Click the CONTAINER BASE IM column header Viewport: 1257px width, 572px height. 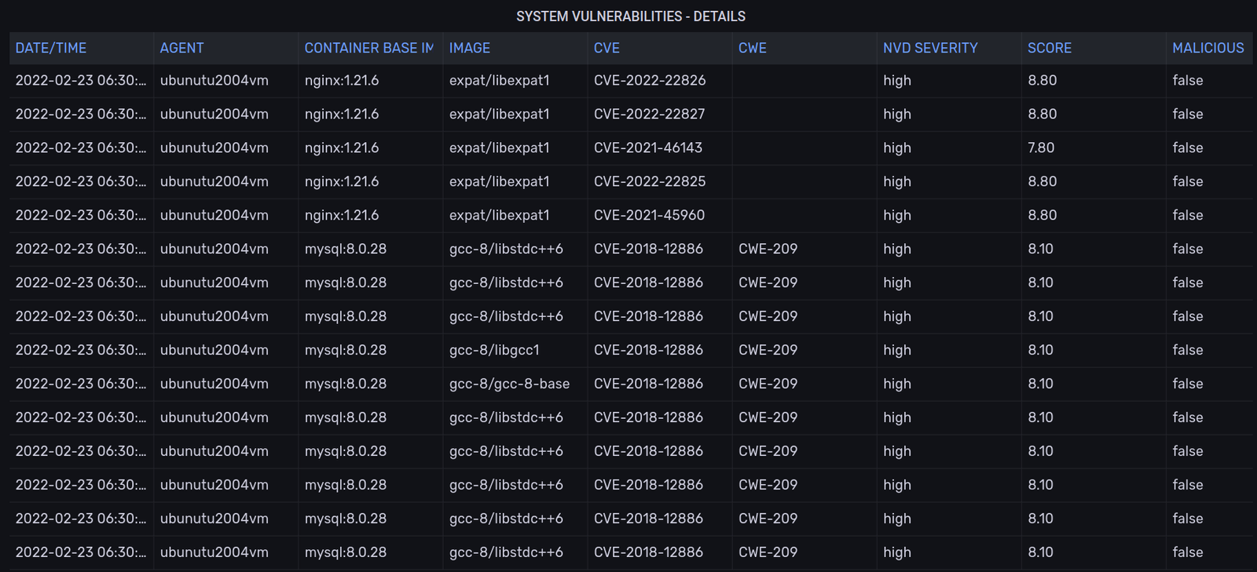coord(368,48)
